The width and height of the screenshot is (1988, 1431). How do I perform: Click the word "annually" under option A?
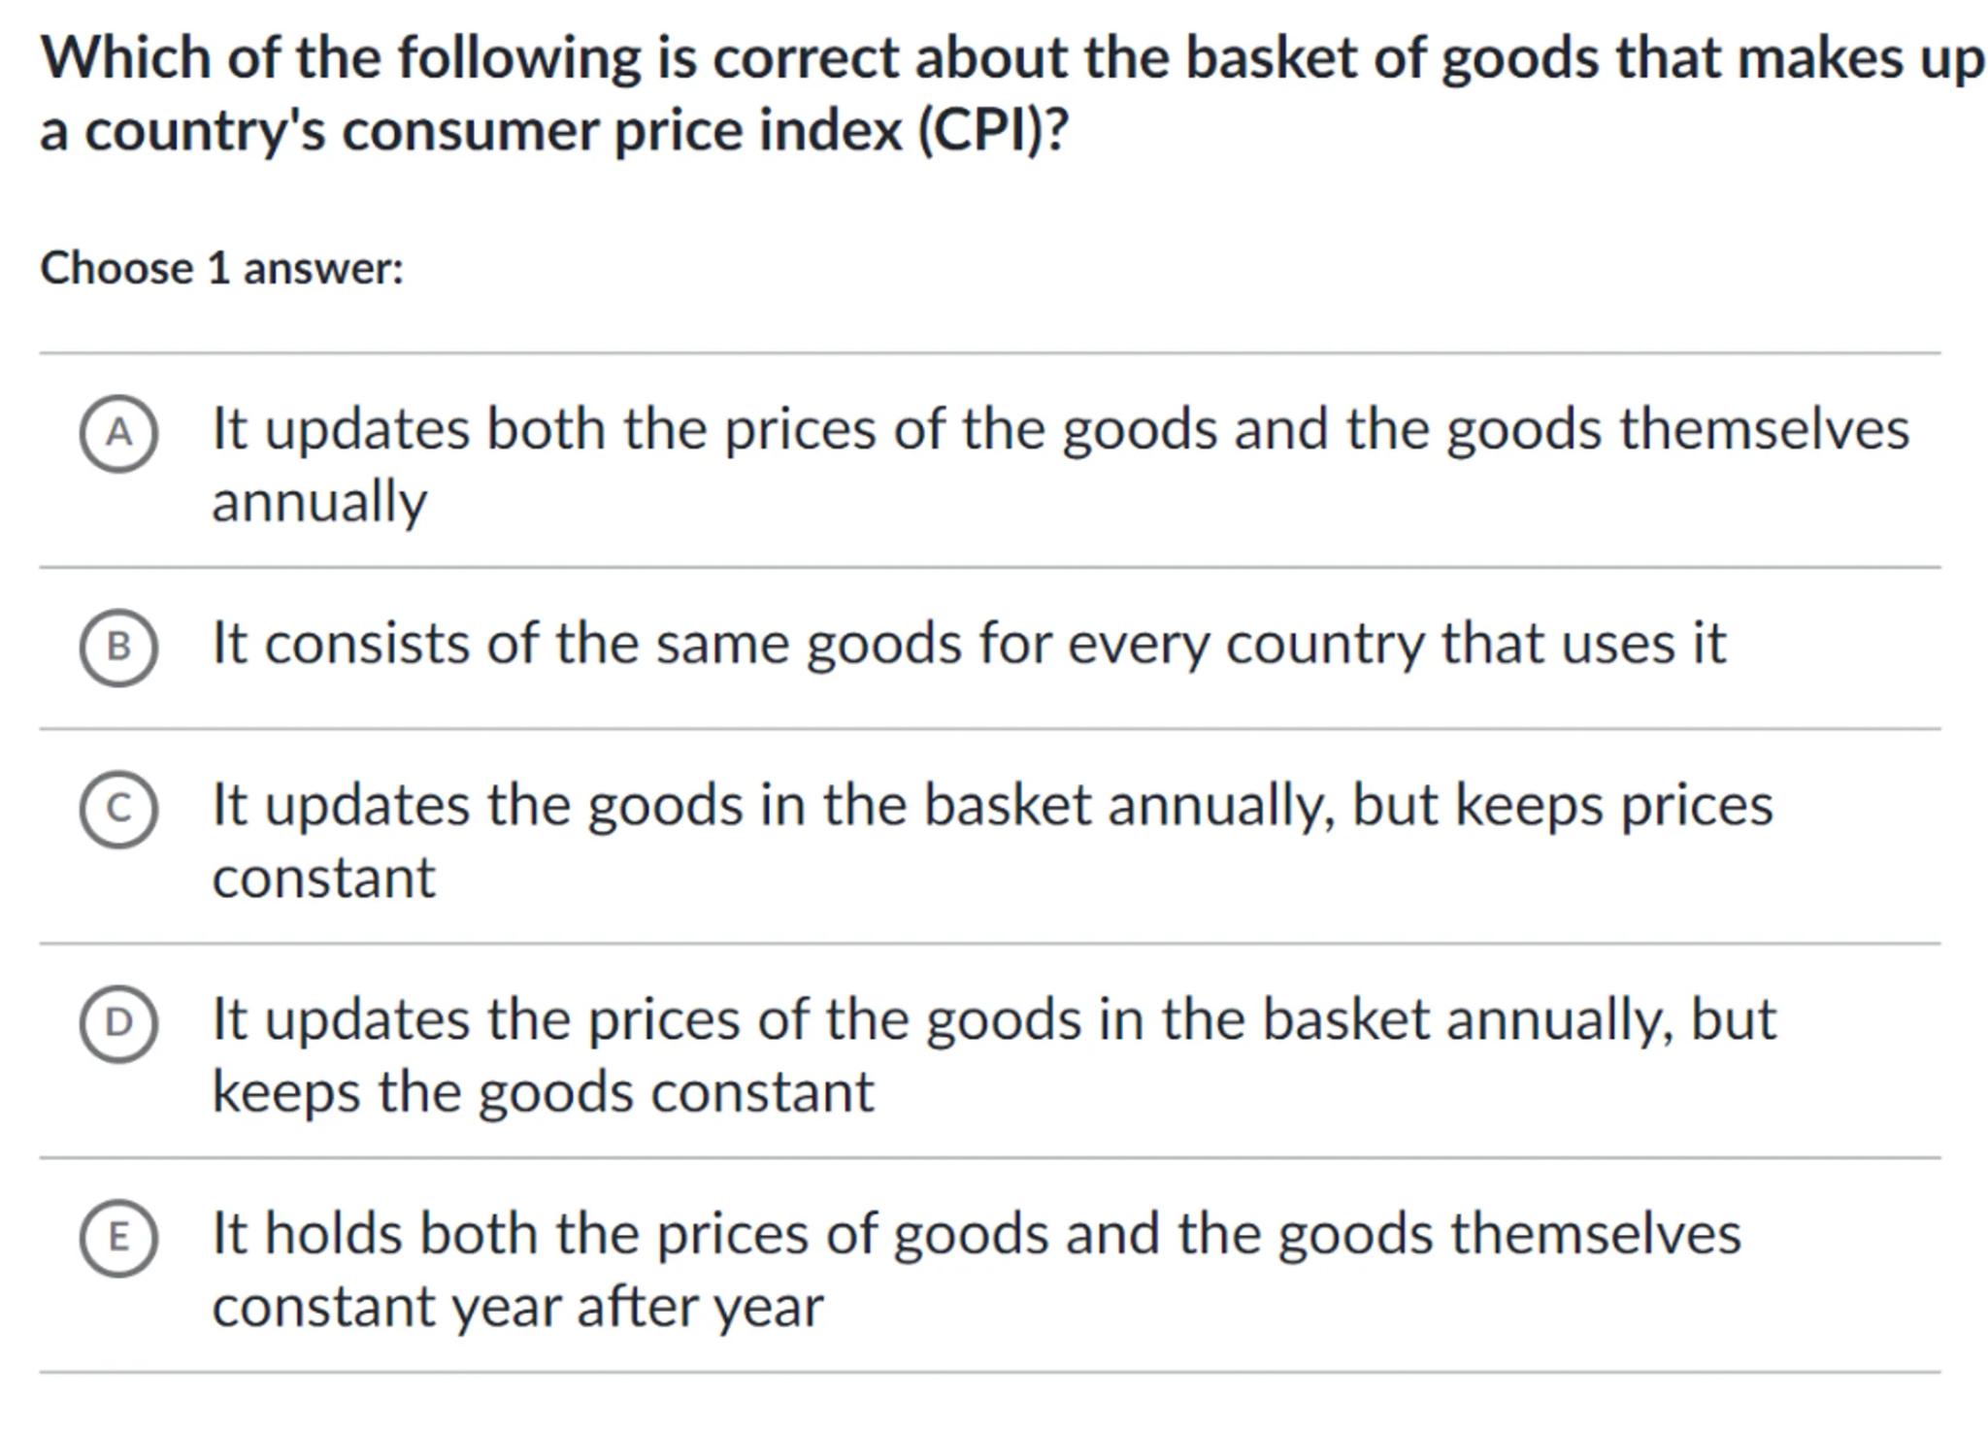click(x=319, y=502)
